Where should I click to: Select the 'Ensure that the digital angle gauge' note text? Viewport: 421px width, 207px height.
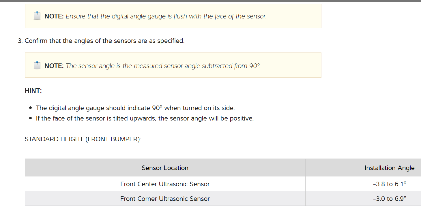166,16
